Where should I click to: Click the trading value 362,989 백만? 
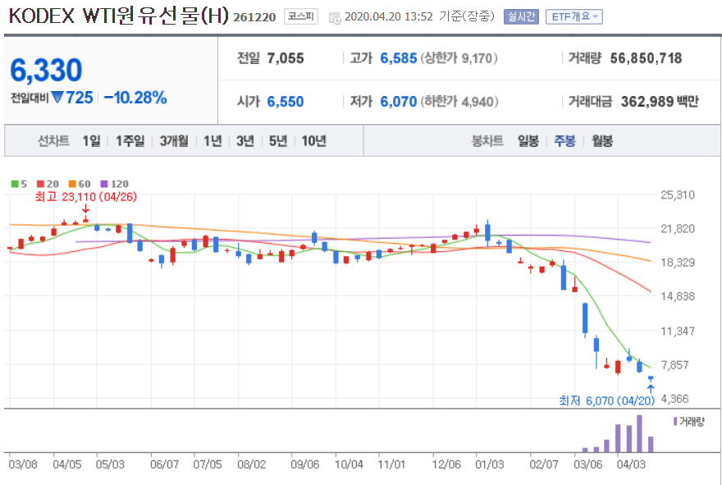pyautogui.click(x=660, y=101)
